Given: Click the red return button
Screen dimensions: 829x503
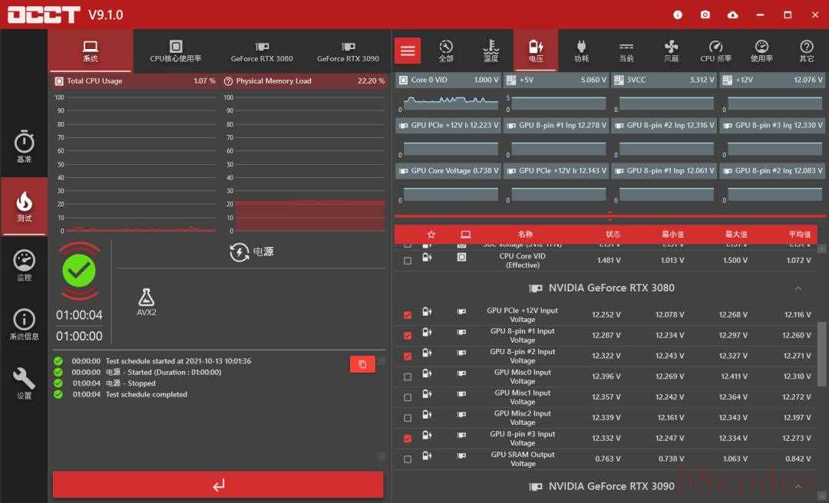Looking at the screenshot, I should point(218,485).
